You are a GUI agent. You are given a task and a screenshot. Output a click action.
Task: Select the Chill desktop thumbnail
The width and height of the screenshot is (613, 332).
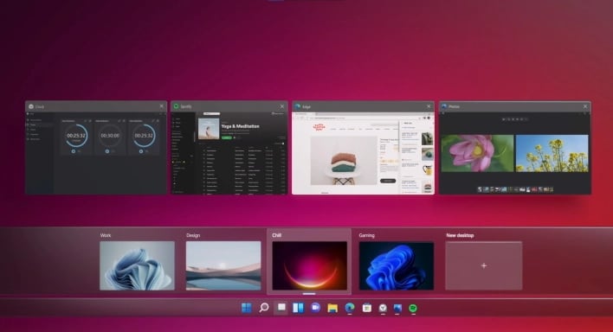pos(310,265)
